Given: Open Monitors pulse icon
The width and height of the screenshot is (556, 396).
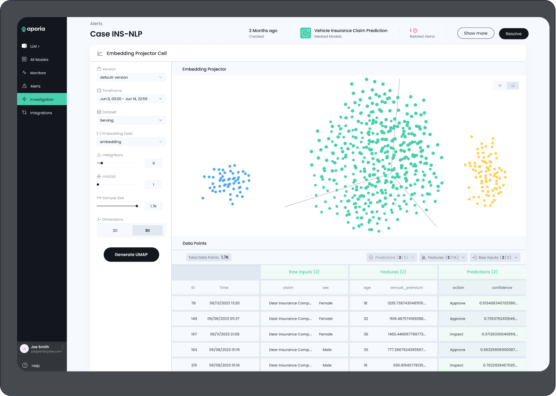Looking at the screenshot, I should (25, 73).
